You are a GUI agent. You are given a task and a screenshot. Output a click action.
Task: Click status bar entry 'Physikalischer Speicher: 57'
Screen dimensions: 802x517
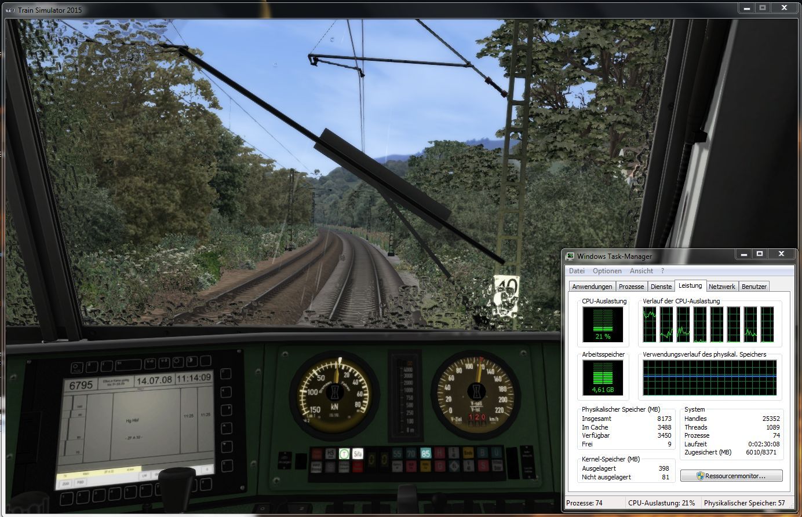tap(745, 503)
